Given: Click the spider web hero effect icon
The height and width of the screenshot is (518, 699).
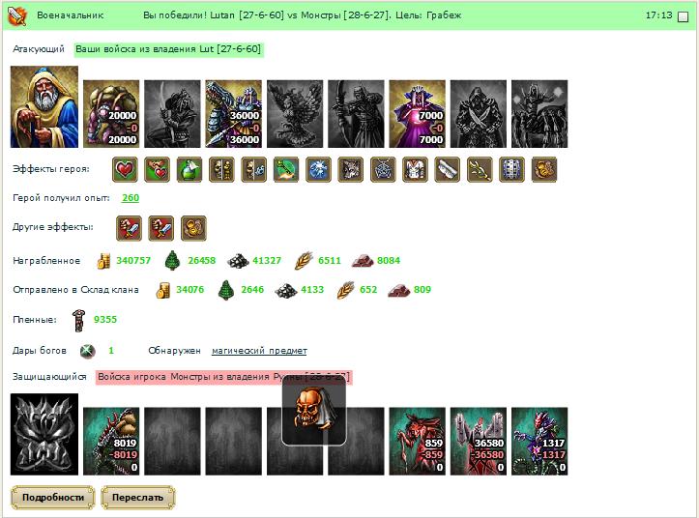Looking at the screenshot, I should [383, 169].
